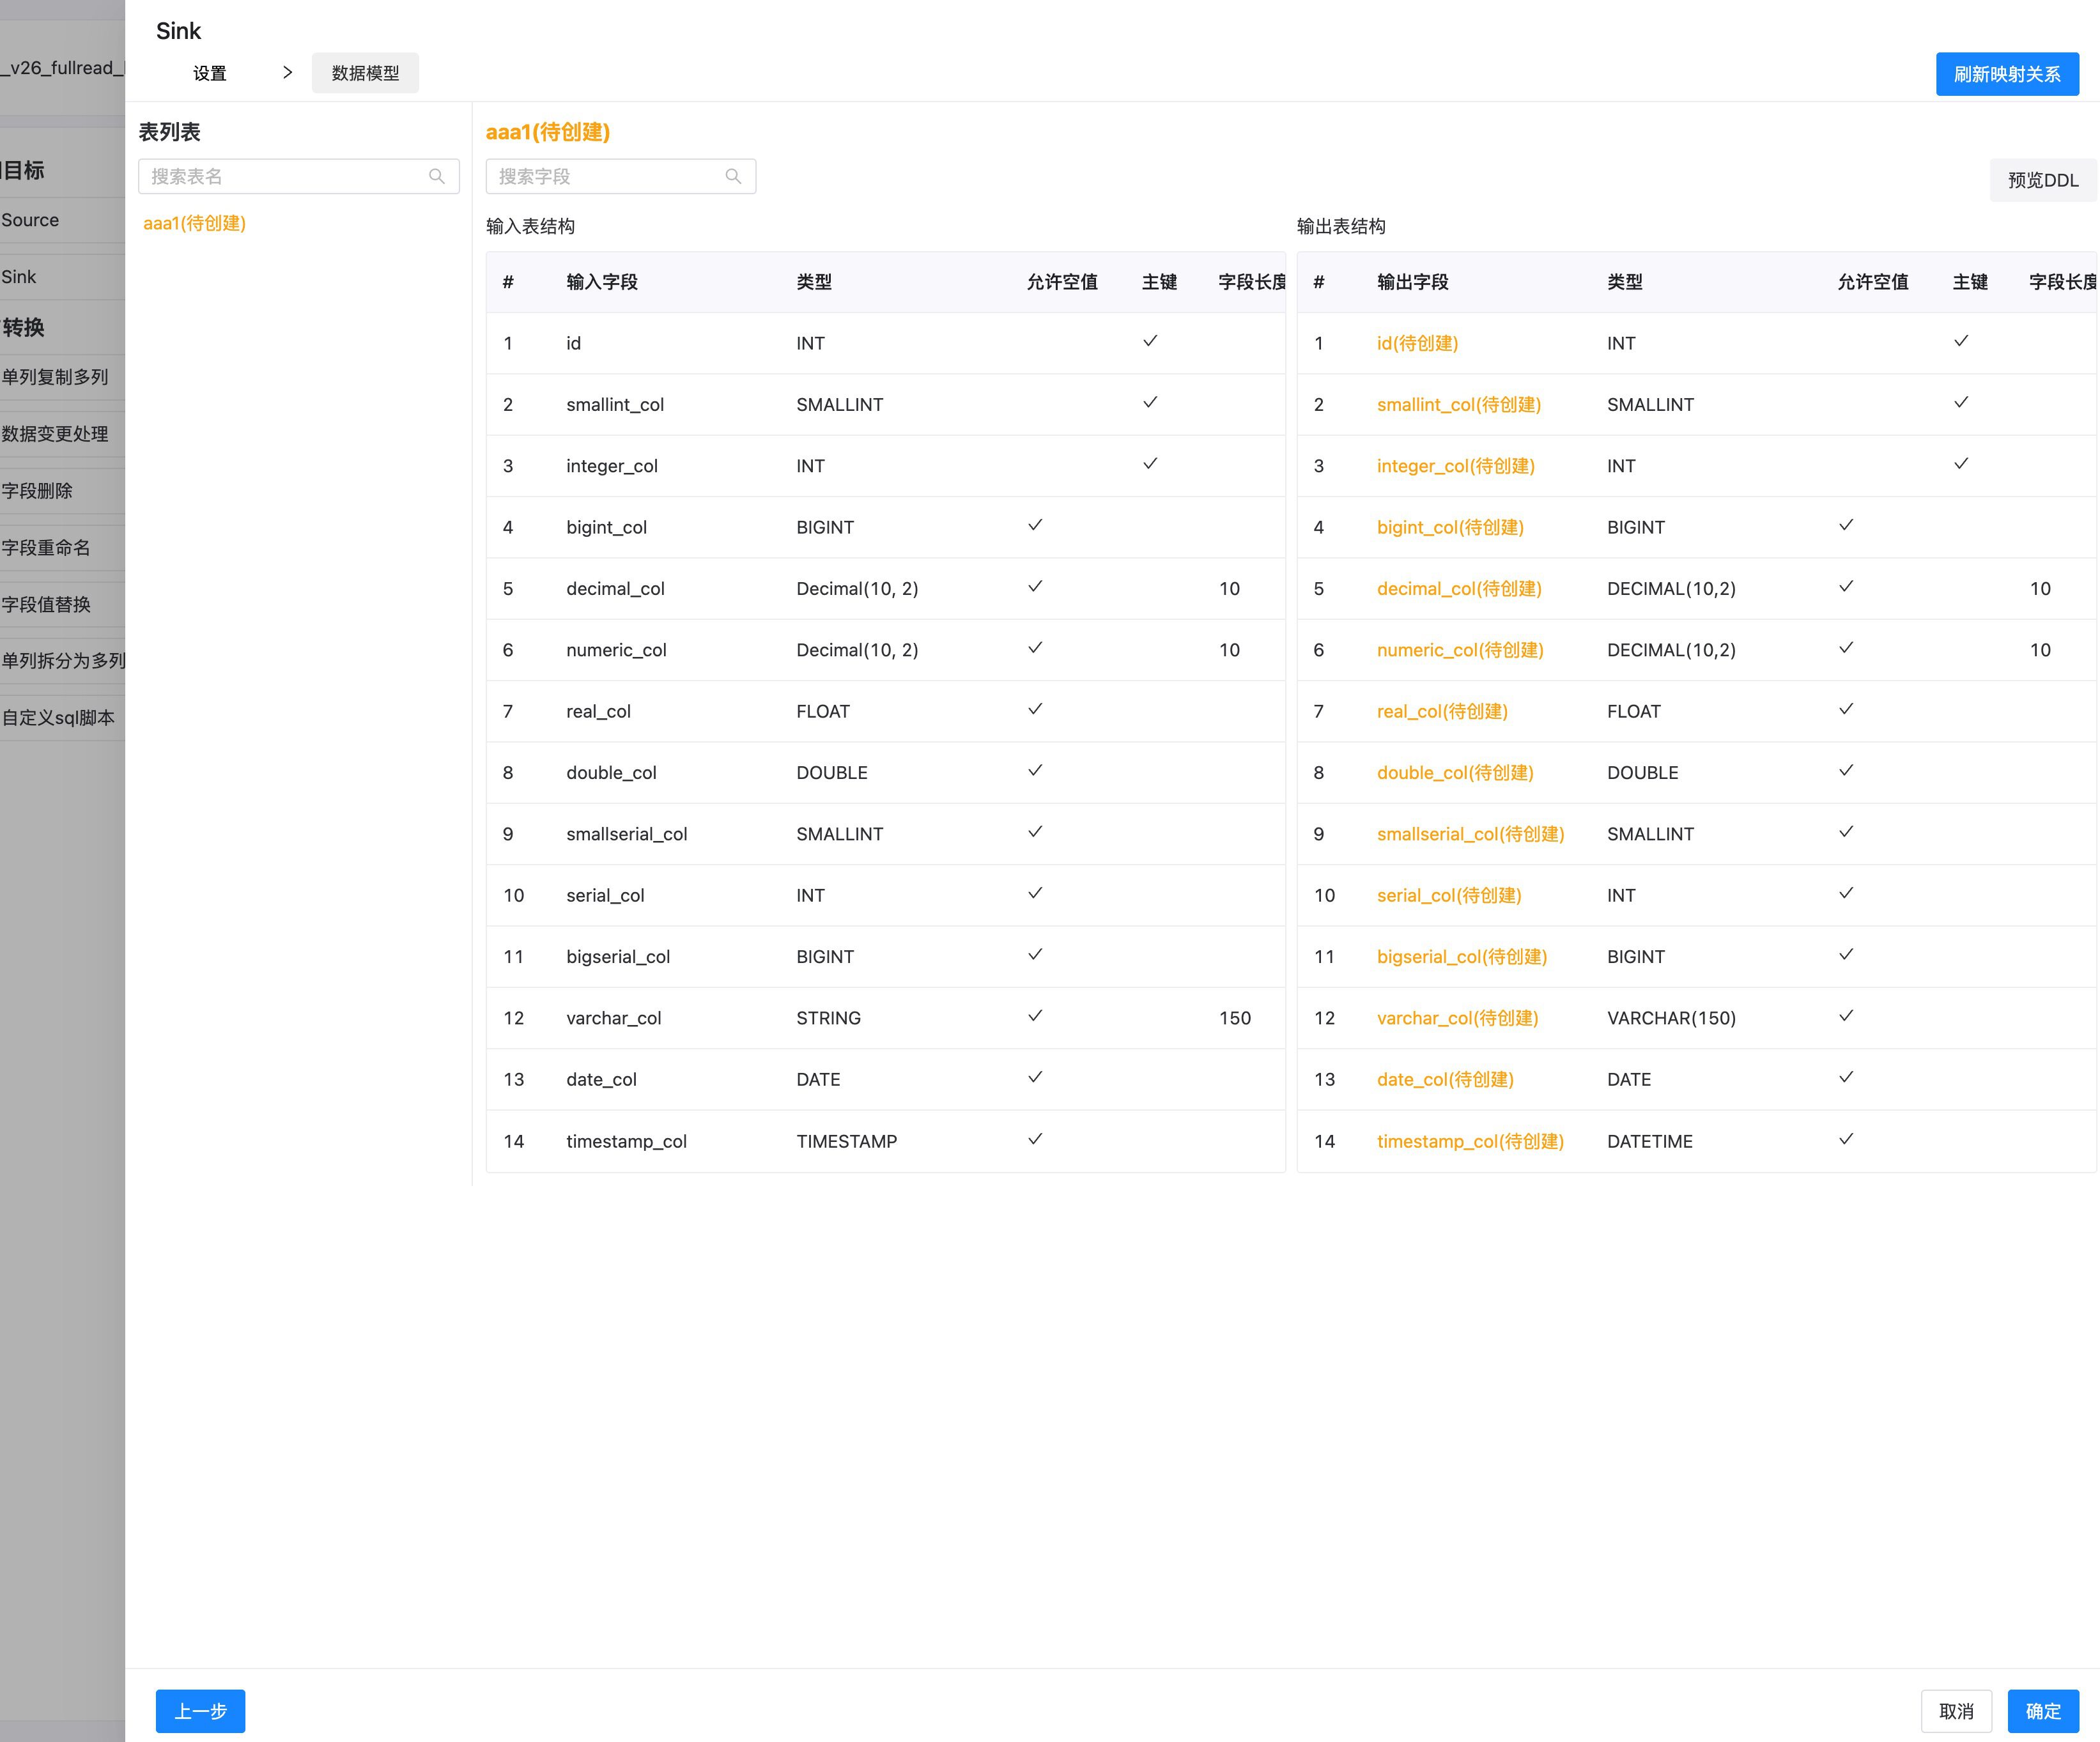Click output field timestamp_col(待创建)
The width and height of the screenshot is (2100, 1742).
tap(1470, 1141)
